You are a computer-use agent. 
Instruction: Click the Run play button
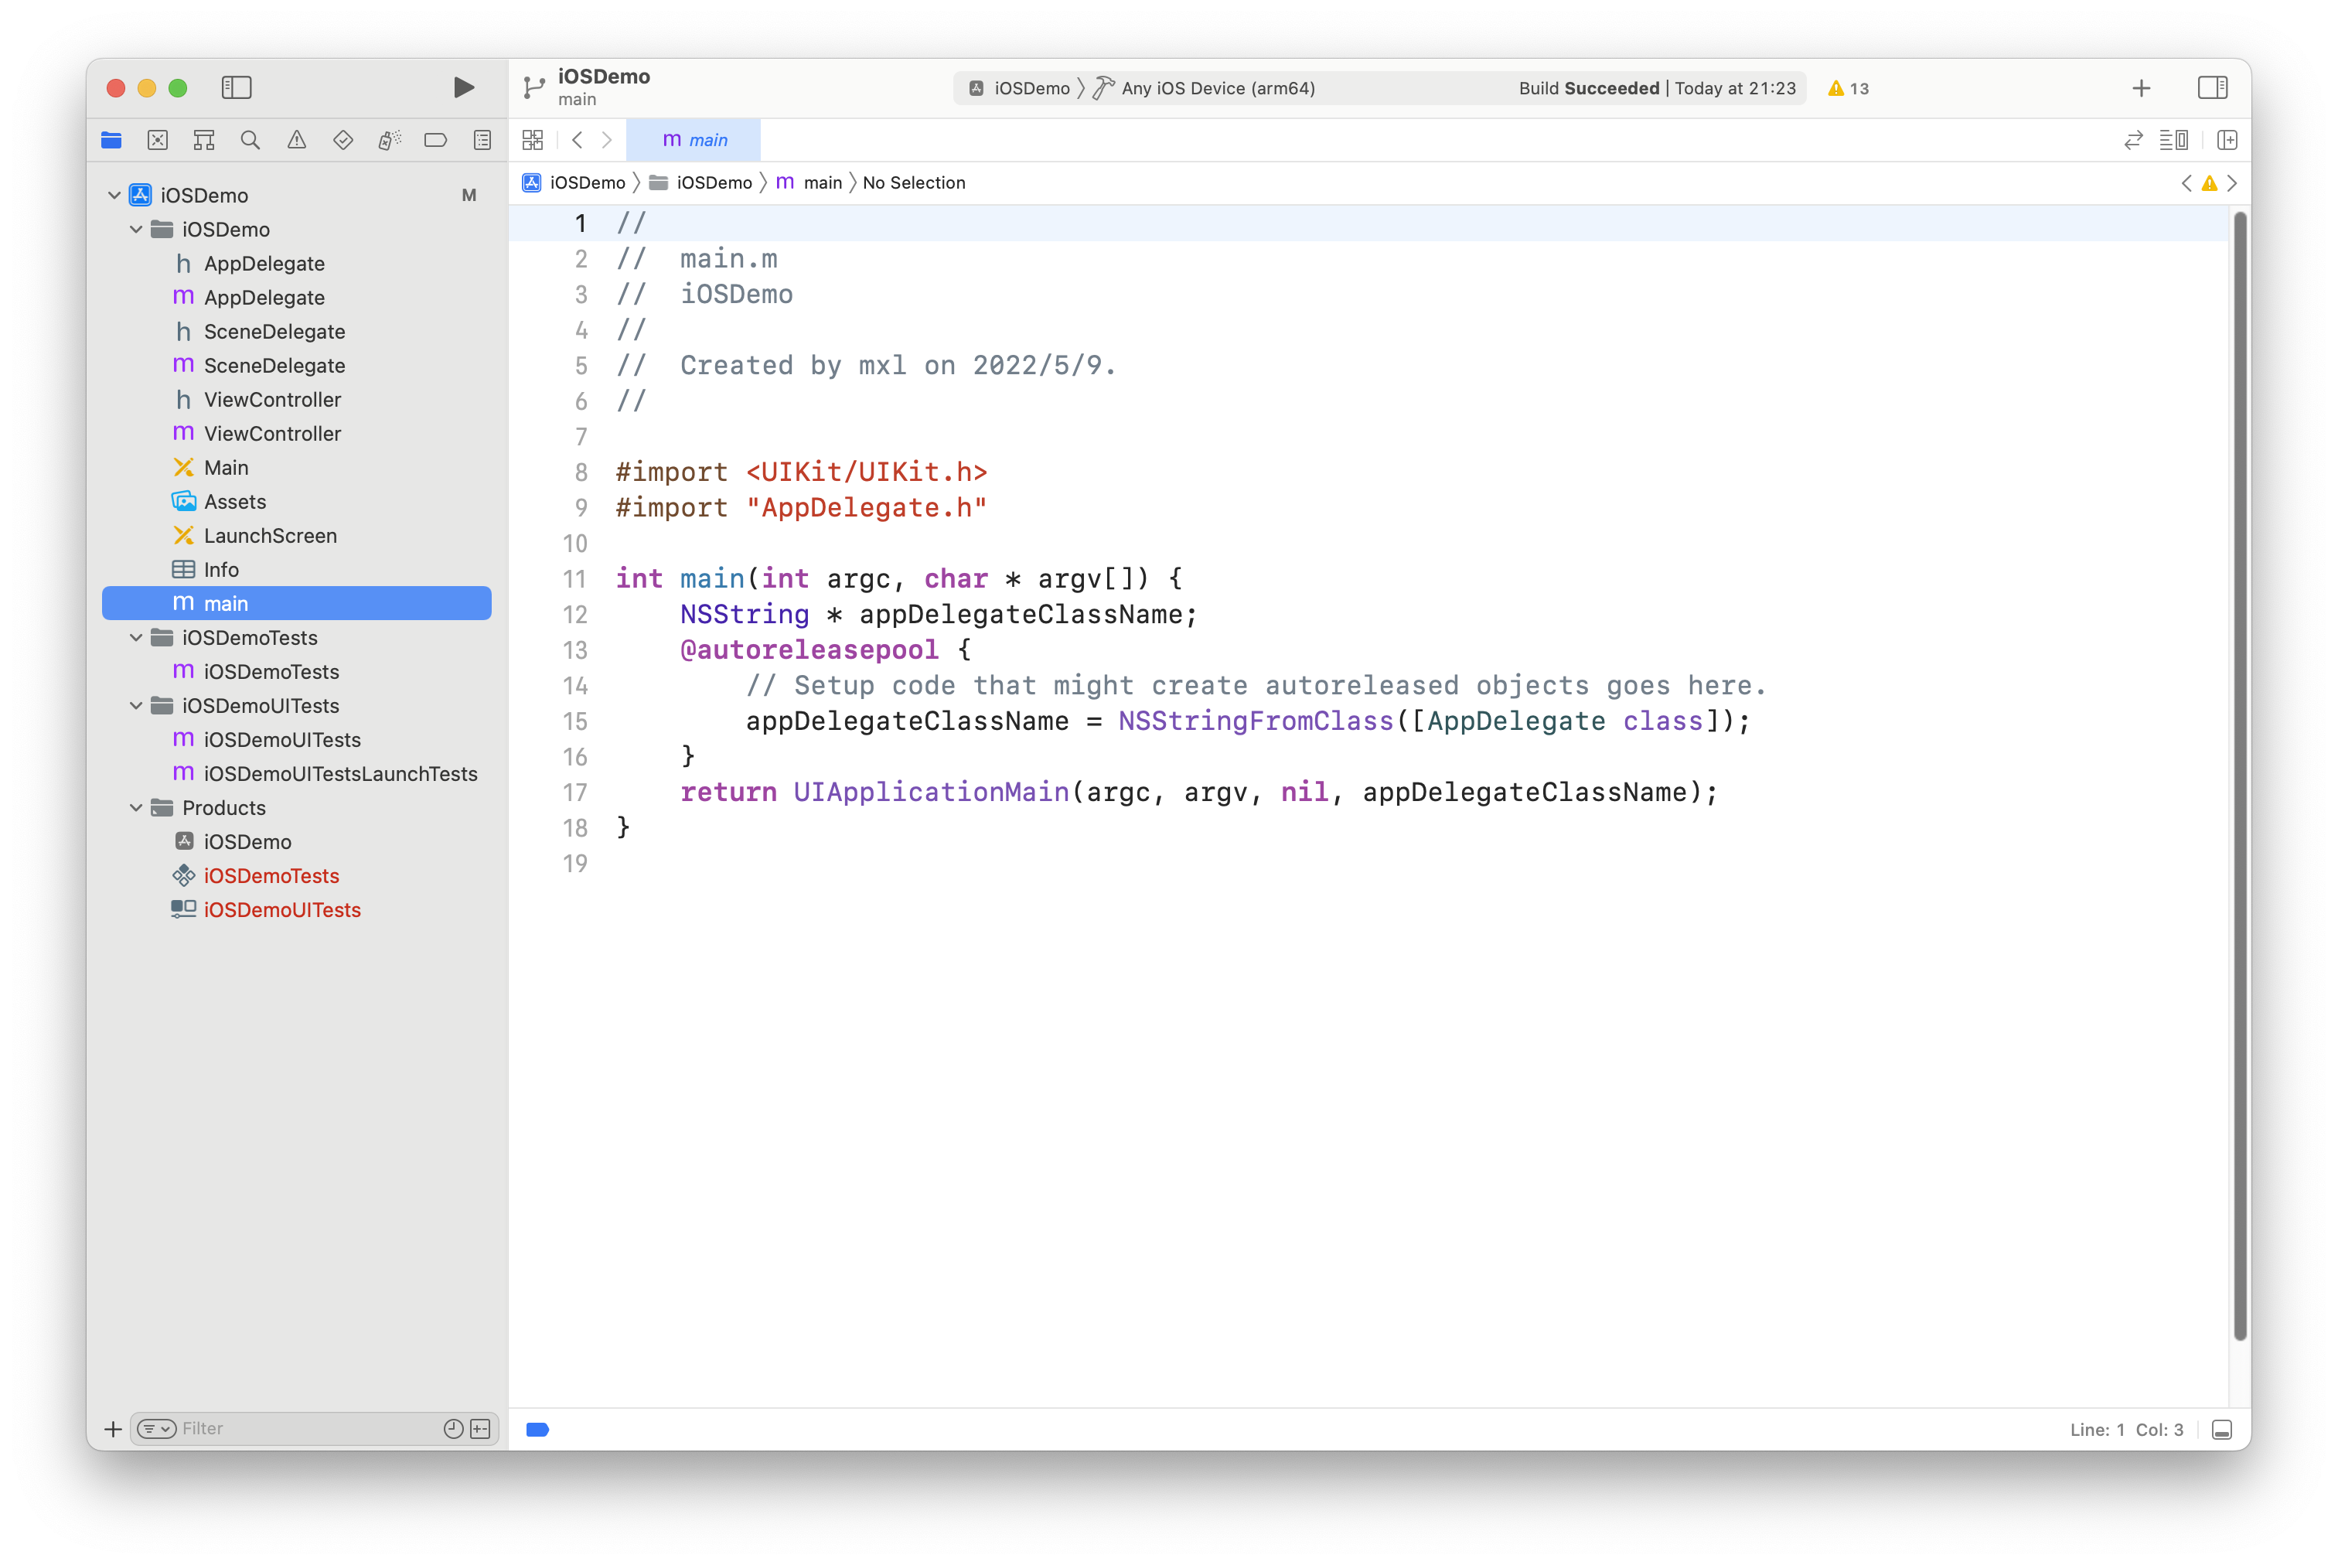pyautogui.click(x=463, y=88)
